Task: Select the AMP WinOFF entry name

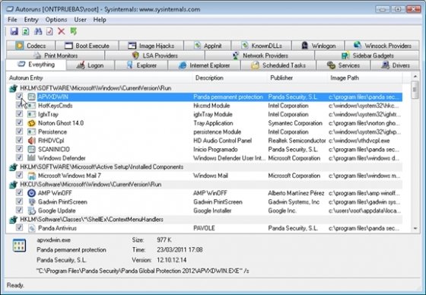Action: pos(55,193)
